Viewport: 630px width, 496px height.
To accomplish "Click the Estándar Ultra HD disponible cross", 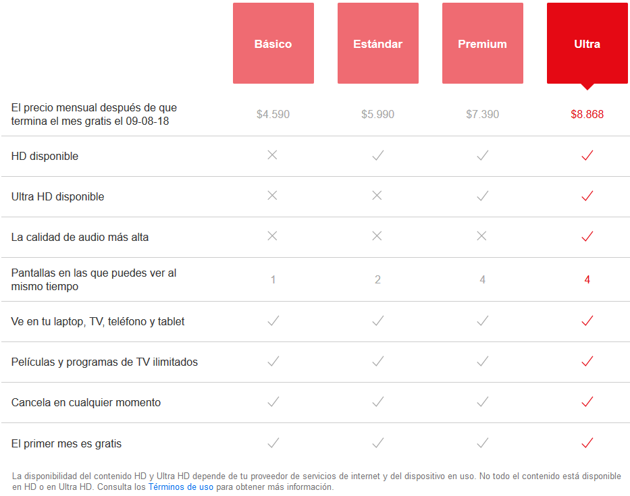I will tap(377, 196).
